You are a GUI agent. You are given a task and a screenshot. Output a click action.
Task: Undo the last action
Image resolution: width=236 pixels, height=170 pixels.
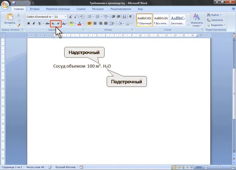19,3
